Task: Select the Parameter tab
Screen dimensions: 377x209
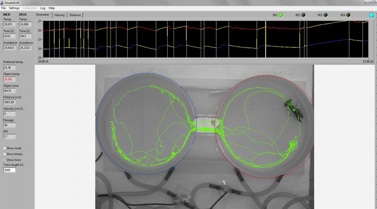Action: click(43, 15)
